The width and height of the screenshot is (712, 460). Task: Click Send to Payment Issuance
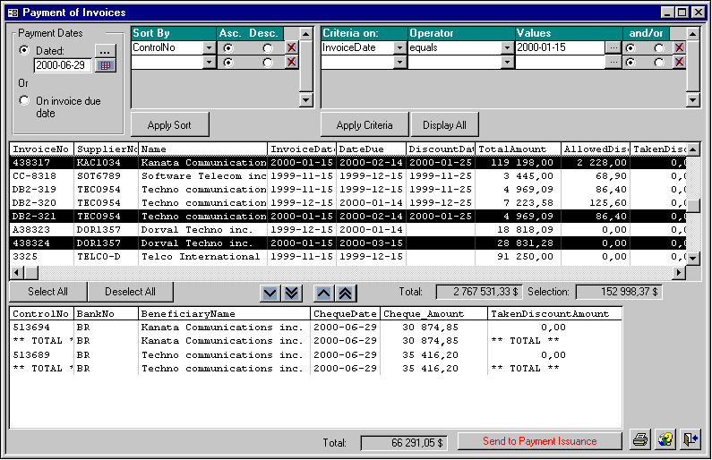click(539, 441)
